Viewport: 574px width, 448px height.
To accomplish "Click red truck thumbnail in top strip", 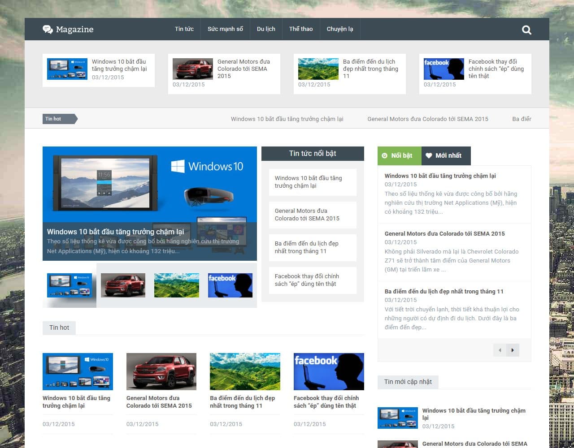I will coord(193,69).
